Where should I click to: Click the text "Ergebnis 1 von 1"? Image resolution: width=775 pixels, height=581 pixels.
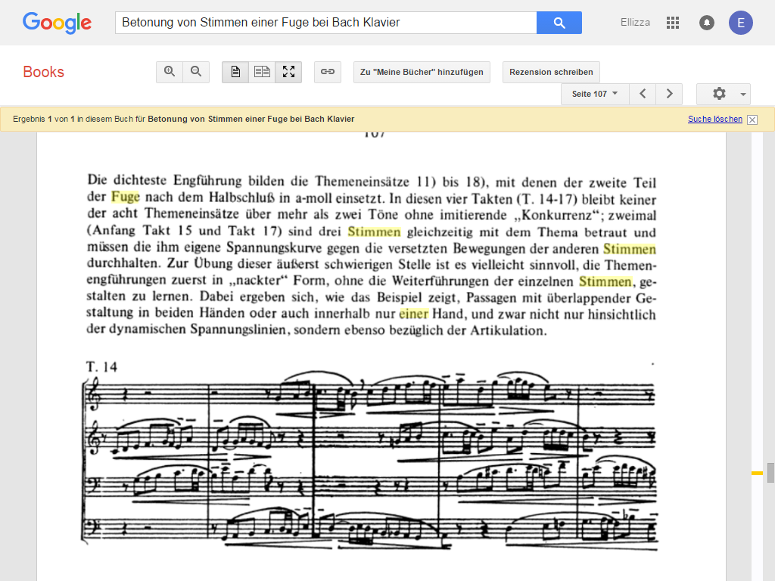[43, 119]
